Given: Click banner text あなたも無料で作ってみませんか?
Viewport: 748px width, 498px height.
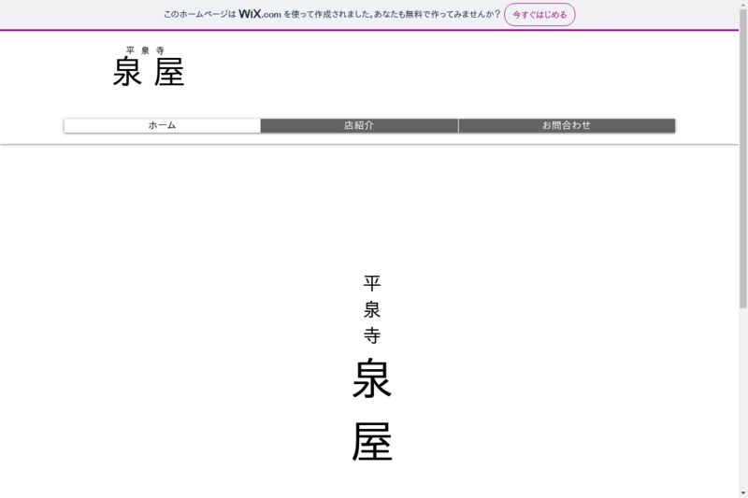Looking at the screenshot, I should click(442, 15).
